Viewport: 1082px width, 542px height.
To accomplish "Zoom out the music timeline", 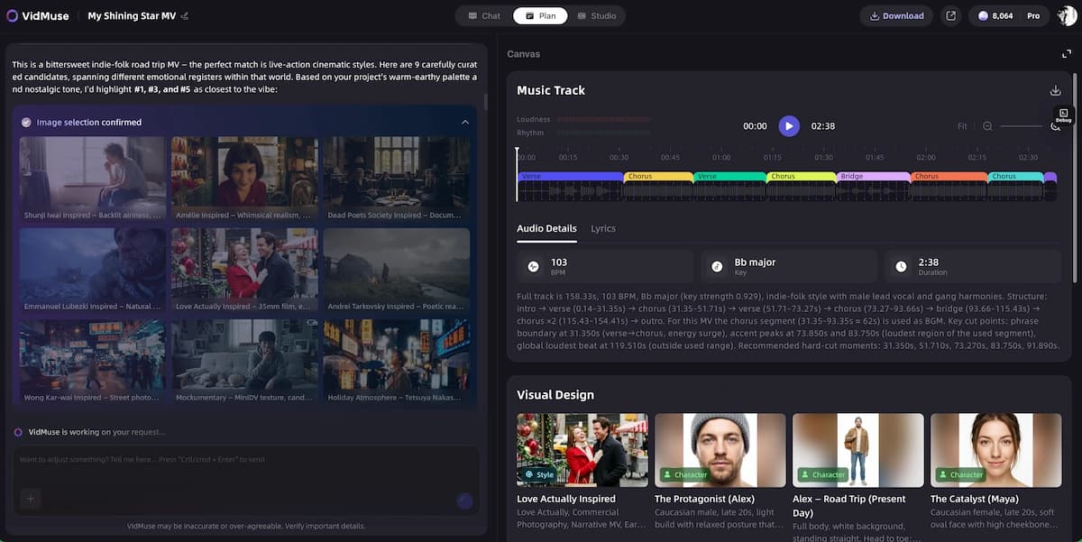I will (987, 126).
